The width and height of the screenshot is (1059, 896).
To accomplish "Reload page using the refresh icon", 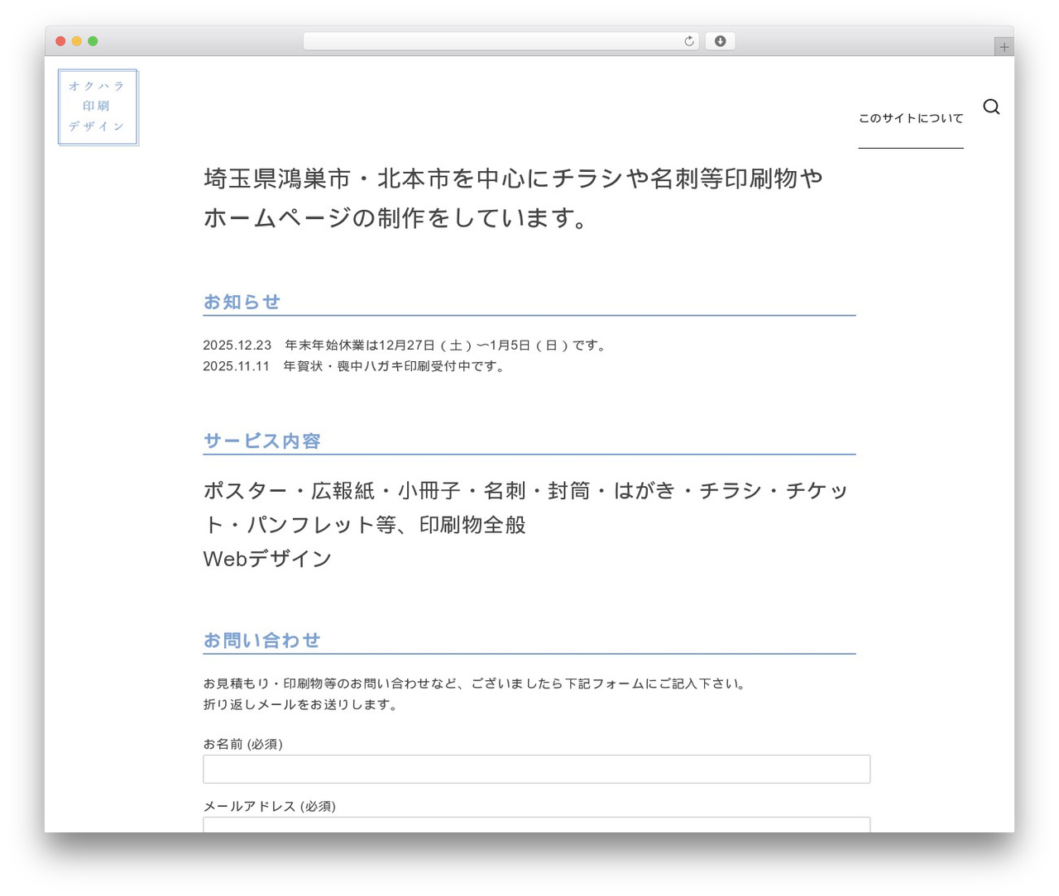I will [689, 41].
